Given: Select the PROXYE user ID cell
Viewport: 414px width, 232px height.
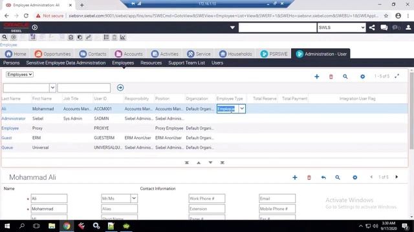Looking at the screenshot, I should coord(102,128).
